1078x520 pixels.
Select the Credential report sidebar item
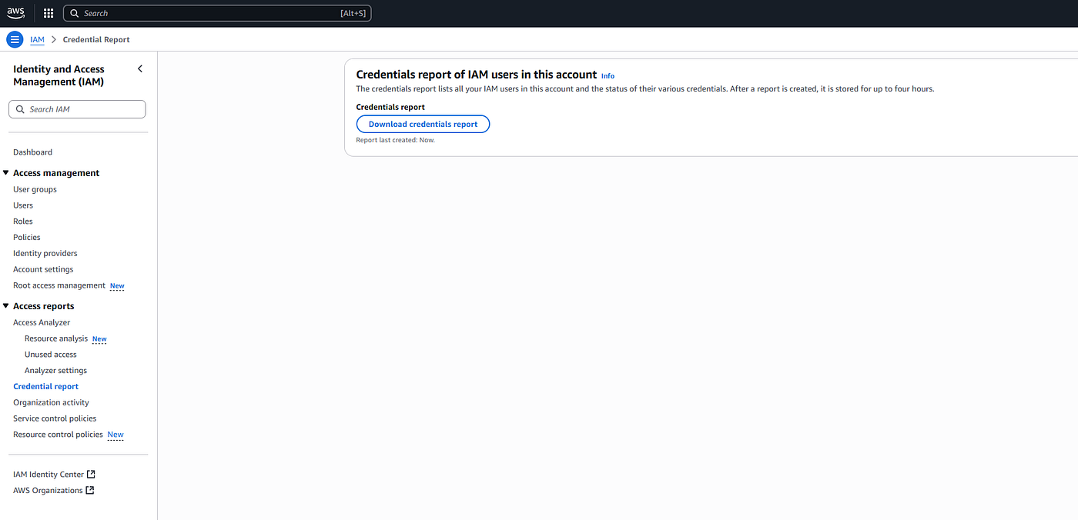click(46, 387)
